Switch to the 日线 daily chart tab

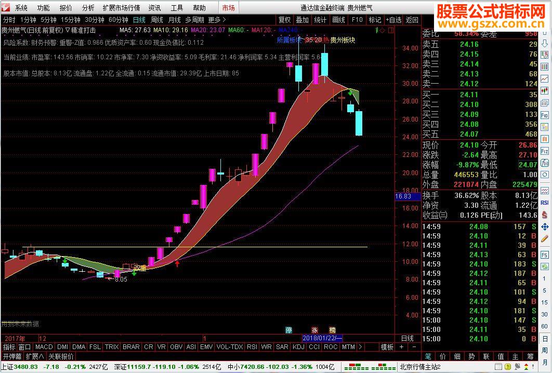tap(139, 20)
